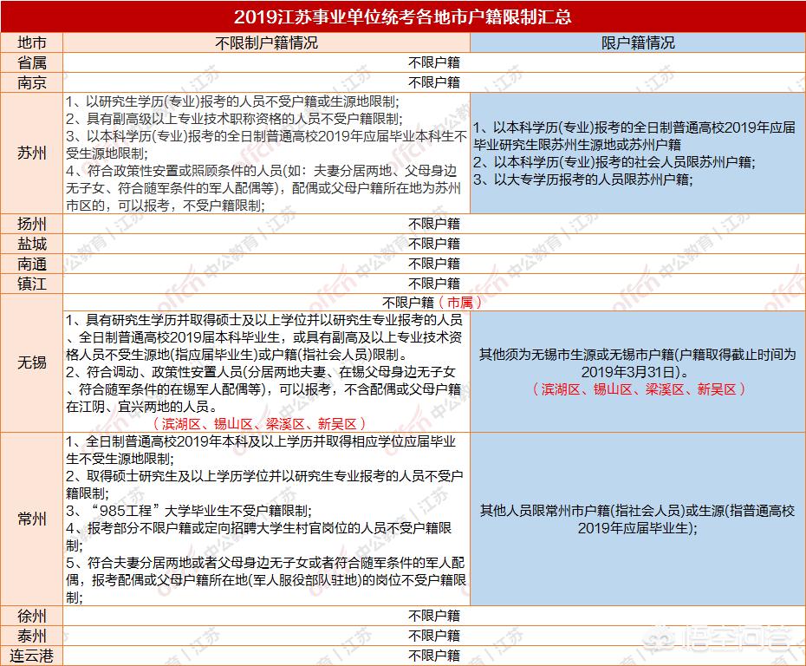
Task: Click the 镇江 row label
Action: (32, 284)
